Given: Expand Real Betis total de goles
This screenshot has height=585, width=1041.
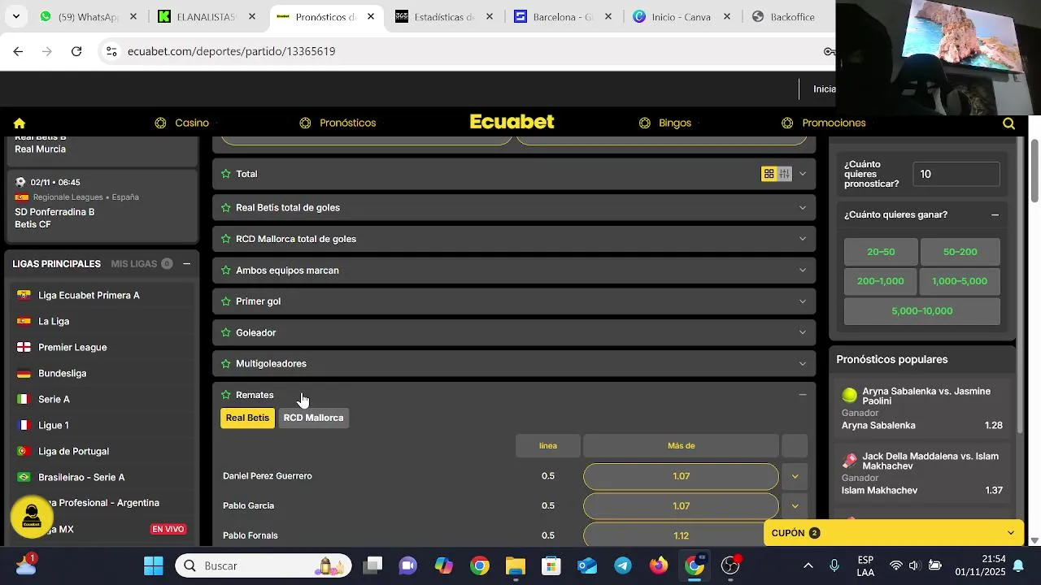Looking at the screenshot, I should (803, 207).
